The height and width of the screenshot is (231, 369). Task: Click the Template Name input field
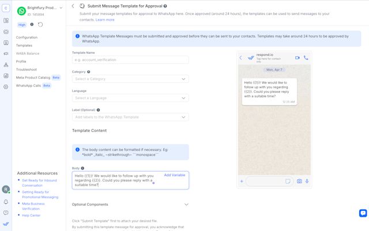(130, 60)
